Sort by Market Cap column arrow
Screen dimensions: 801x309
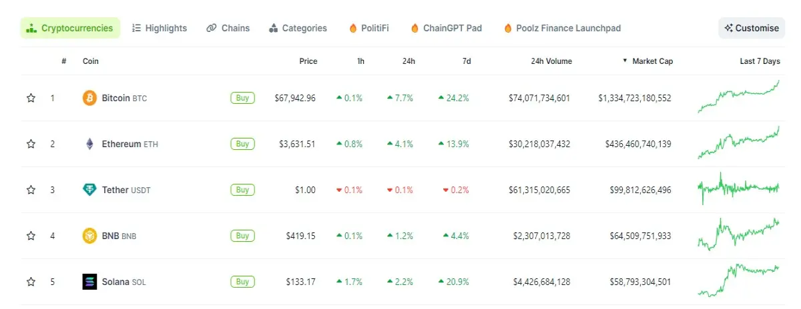tap(625, 61)
